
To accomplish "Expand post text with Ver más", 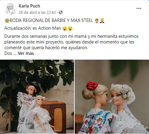I will (x=26, y=53).
